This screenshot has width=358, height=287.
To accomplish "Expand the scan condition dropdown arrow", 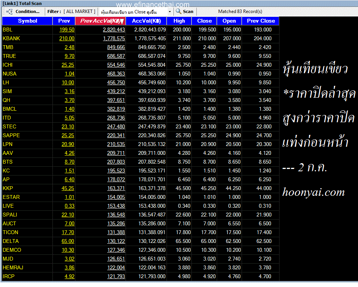I will (x=170, y=11).
